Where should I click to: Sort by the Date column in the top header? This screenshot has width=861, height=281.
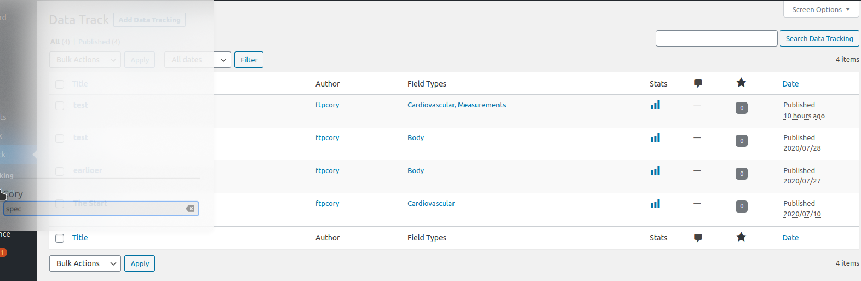790,84
